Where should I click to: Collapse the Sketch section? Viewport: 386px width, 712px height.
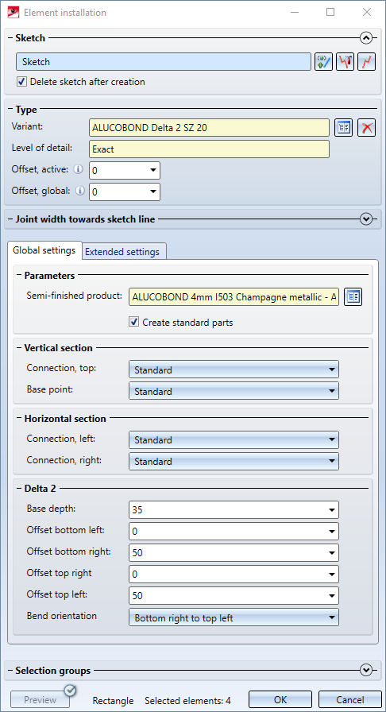[x=366, y=37]
